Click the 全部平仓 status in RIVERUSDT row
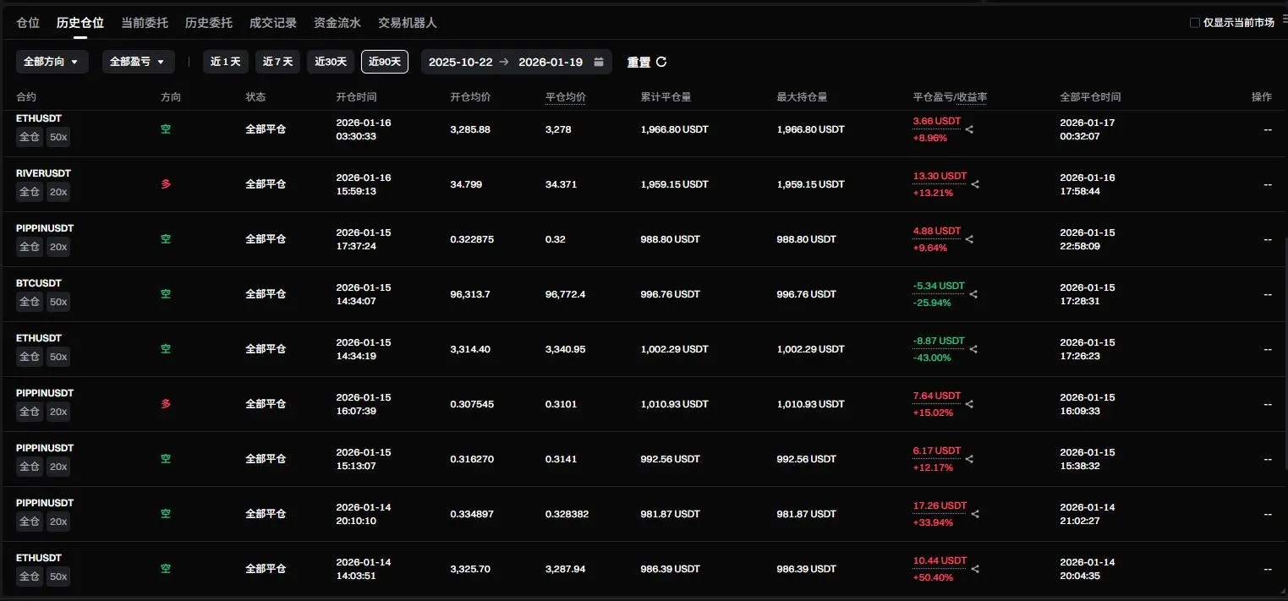 [x=266, y=184]
